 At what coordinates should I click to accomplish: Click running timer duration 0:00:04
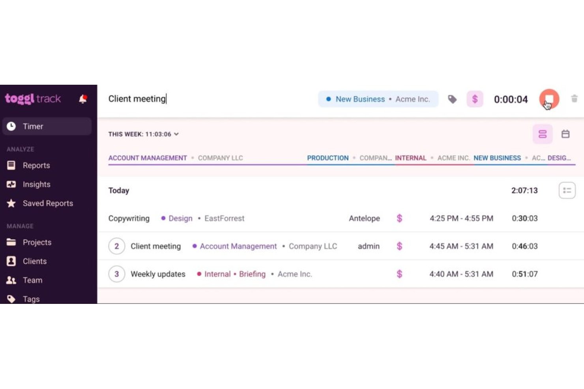pos(511,99)
